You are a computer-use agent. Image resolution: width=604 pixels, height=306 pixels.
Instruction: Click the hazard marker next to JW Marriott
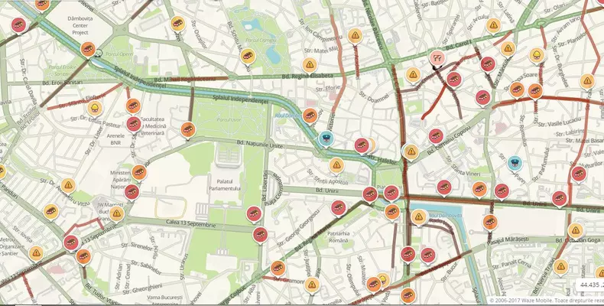(x=117, y=213)
